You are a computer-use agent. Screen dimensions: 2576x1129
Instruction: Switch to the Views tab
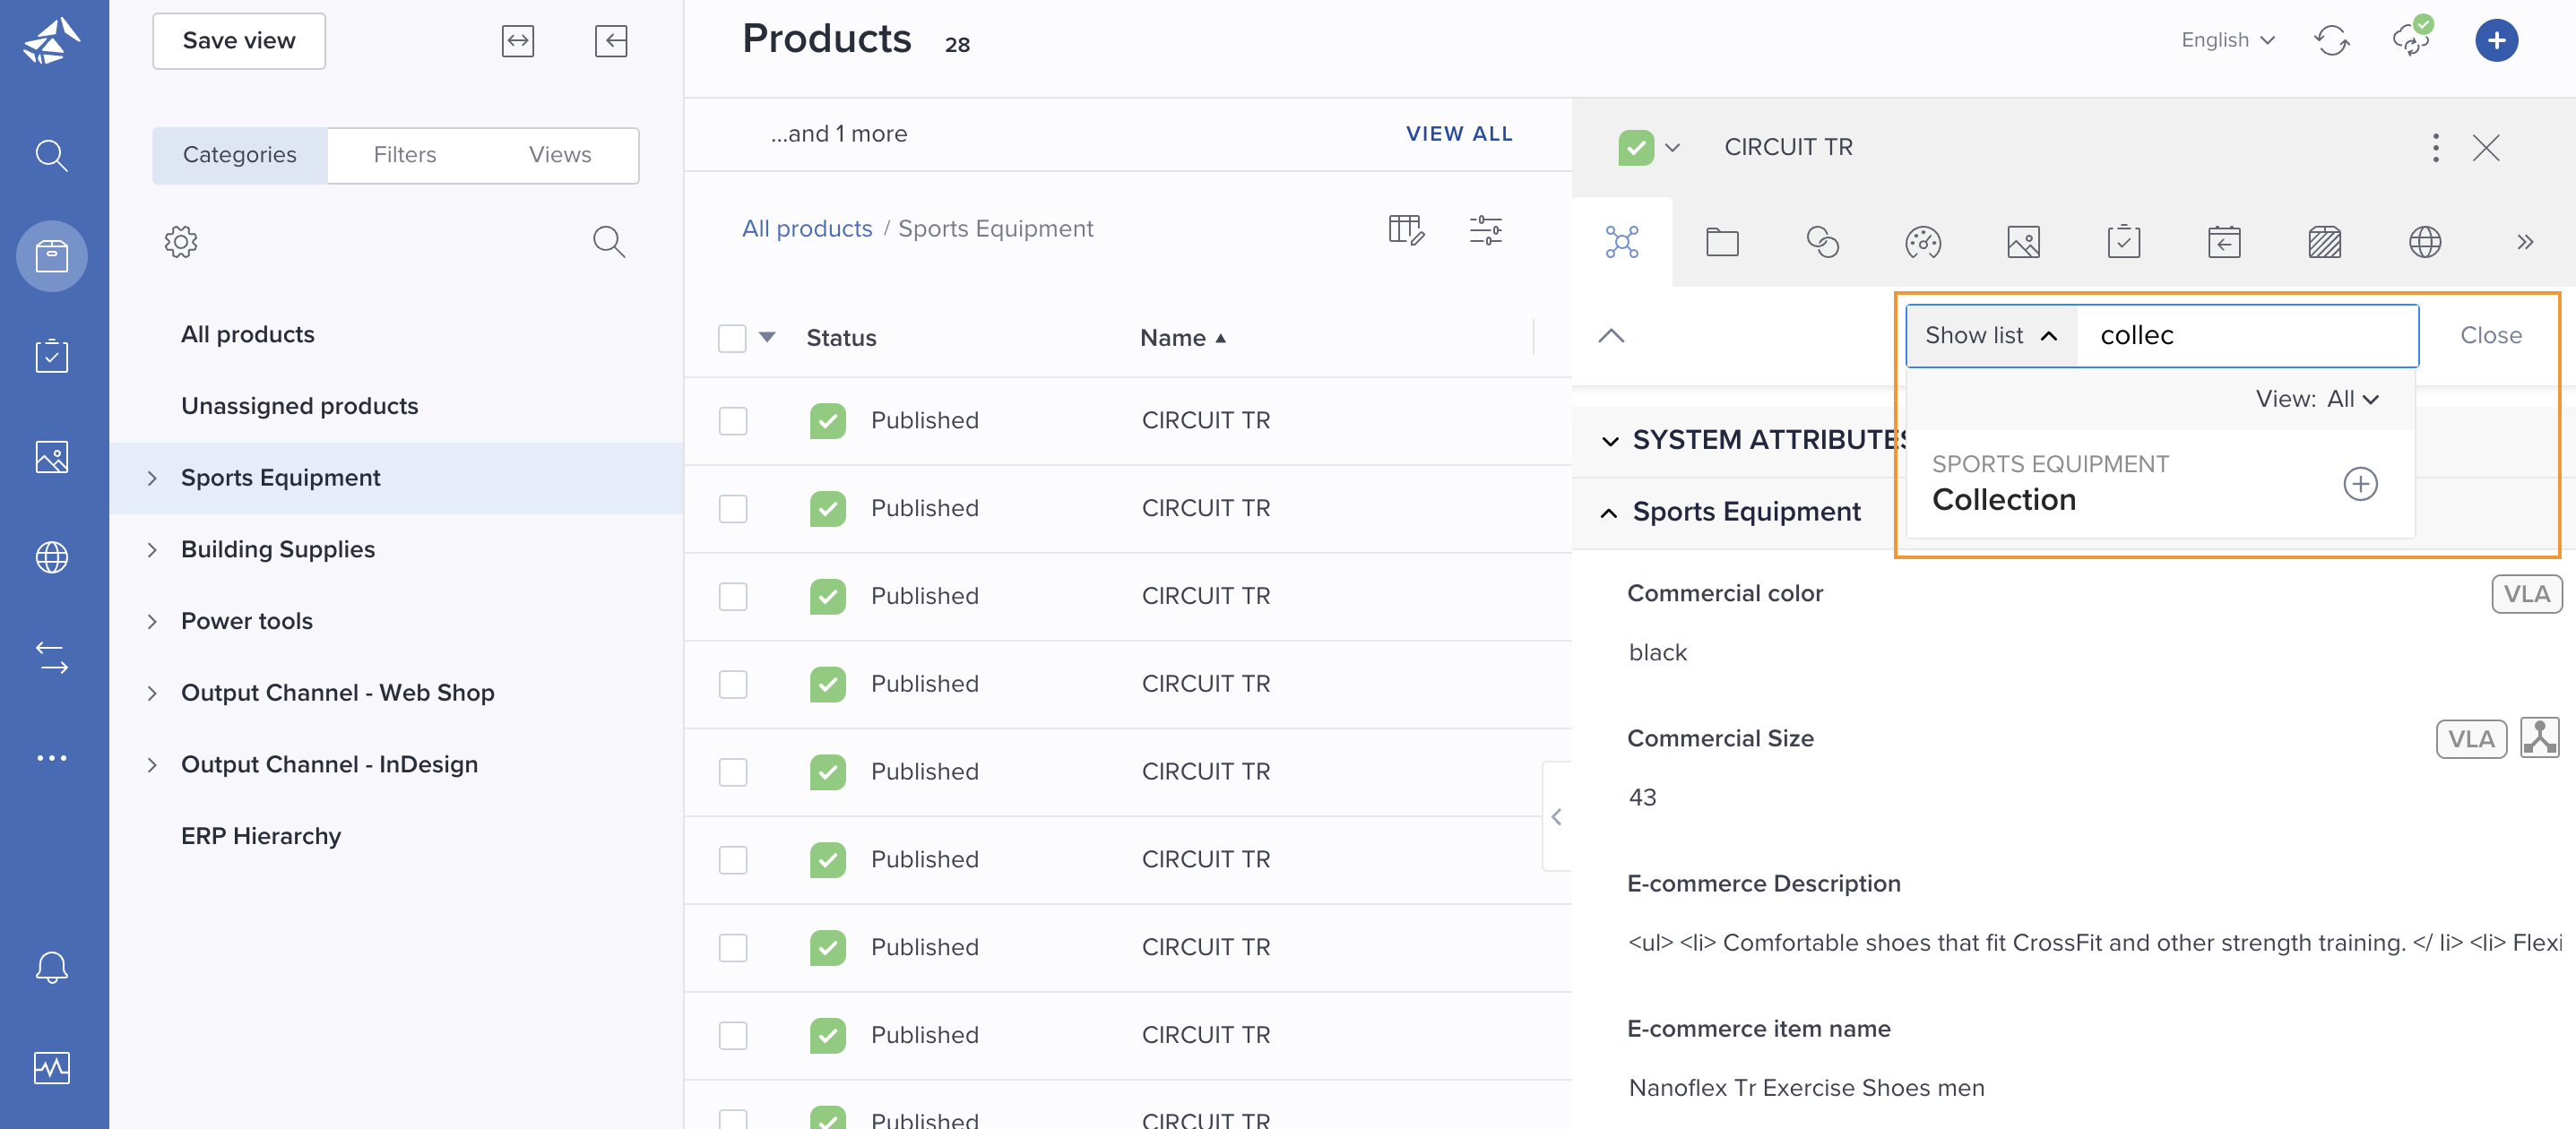(560, 155)
